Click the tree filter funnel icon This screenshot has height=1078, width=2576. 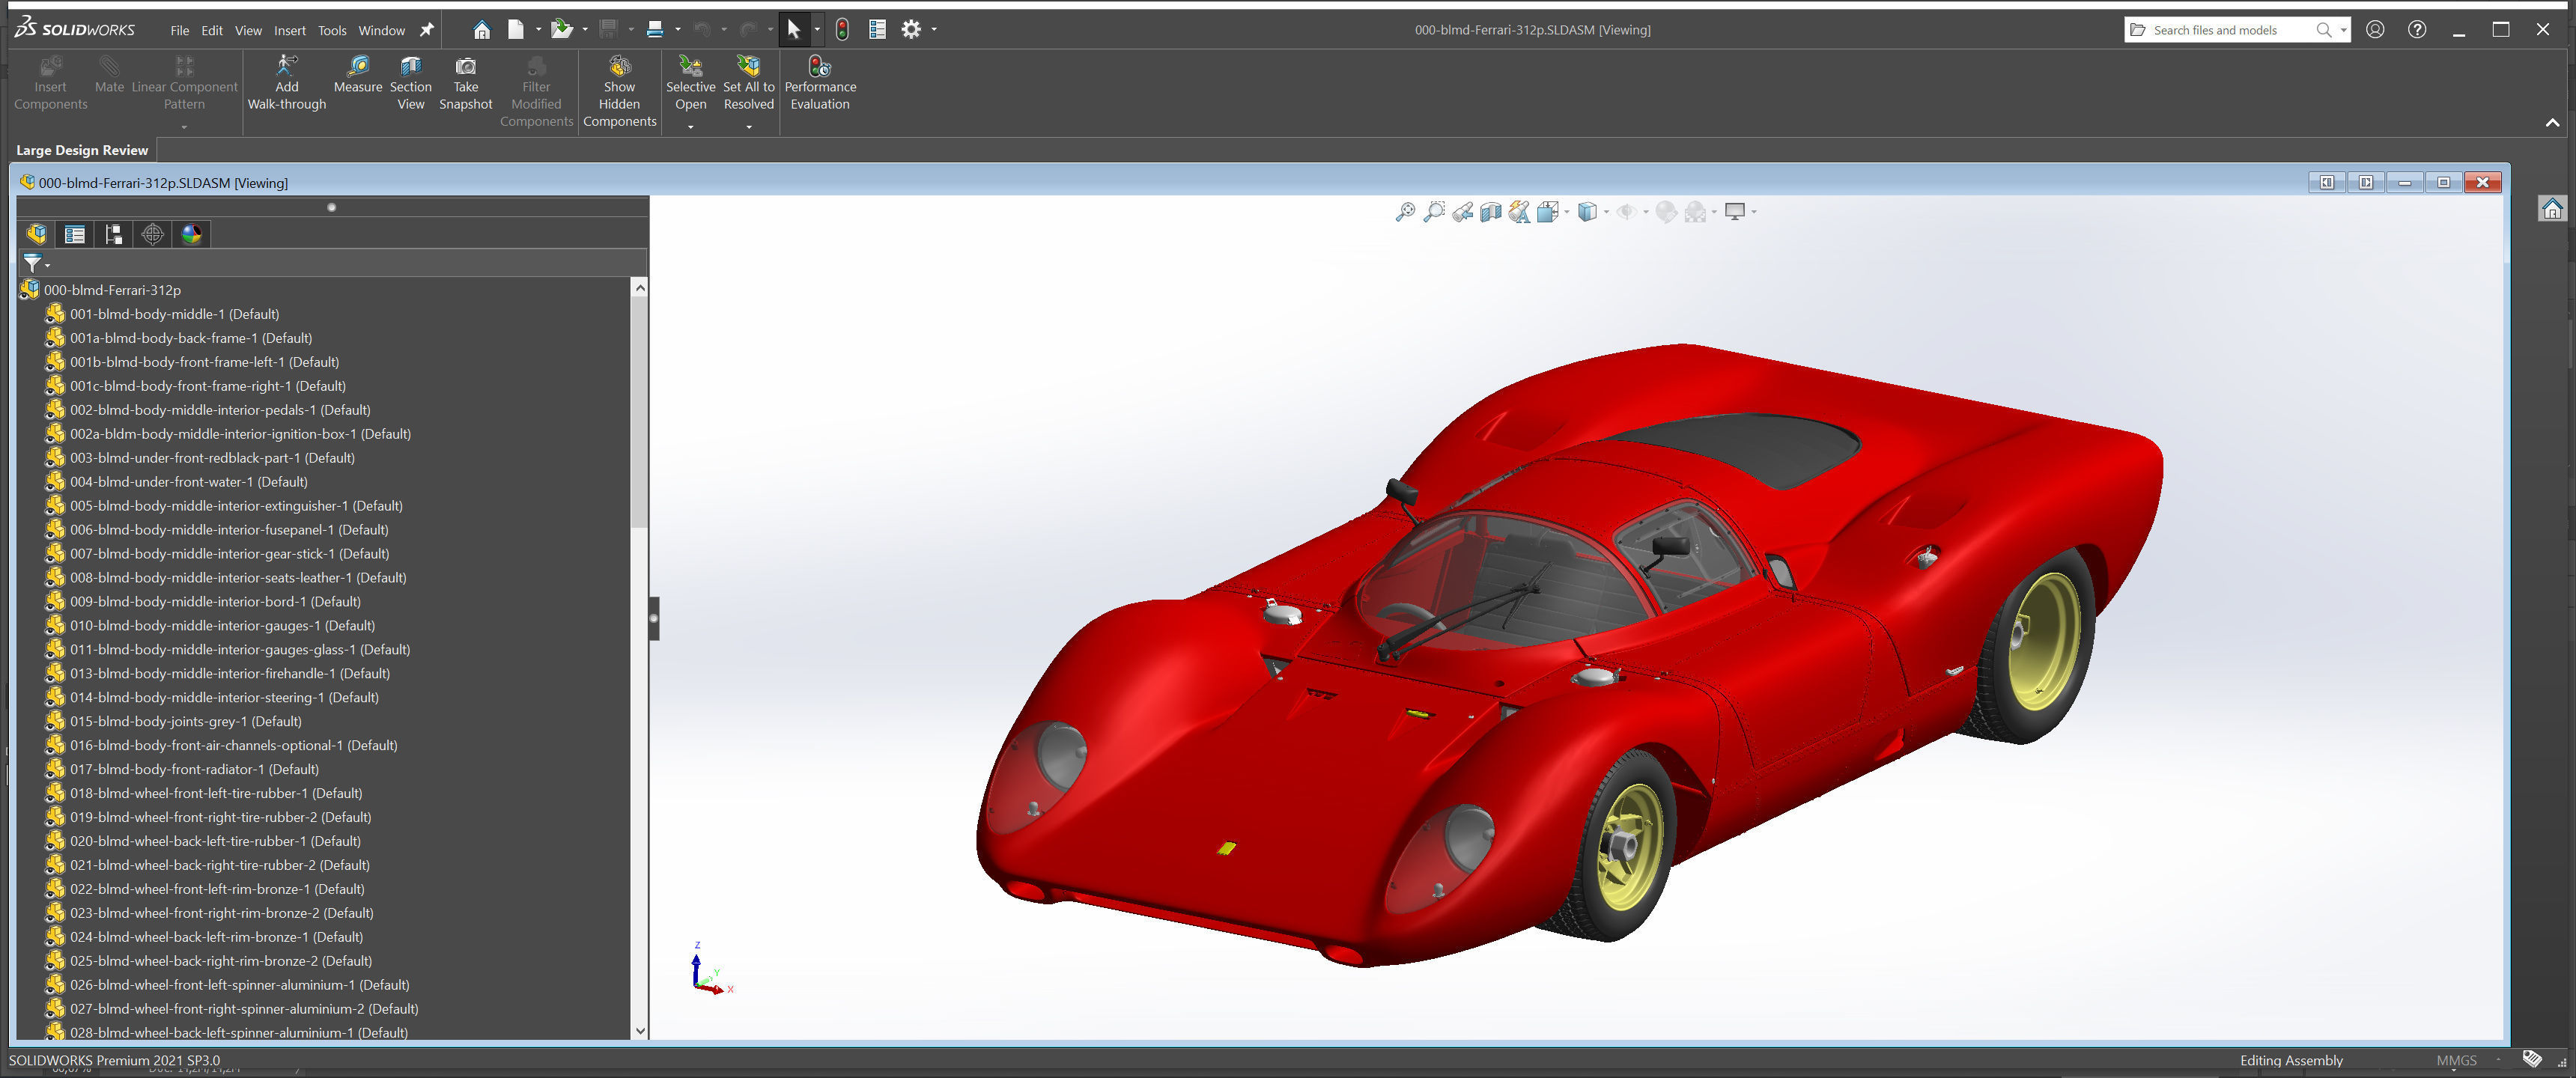point(33,263)
